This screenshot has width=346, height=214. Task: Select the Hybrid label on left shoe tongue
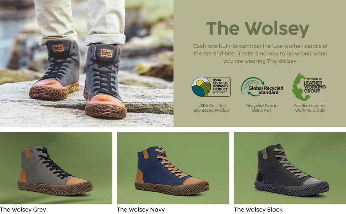coord(58,48)
